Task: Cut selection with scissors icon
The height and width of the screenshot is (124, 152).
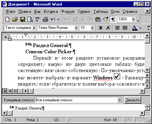Action: tap(83, 19)
